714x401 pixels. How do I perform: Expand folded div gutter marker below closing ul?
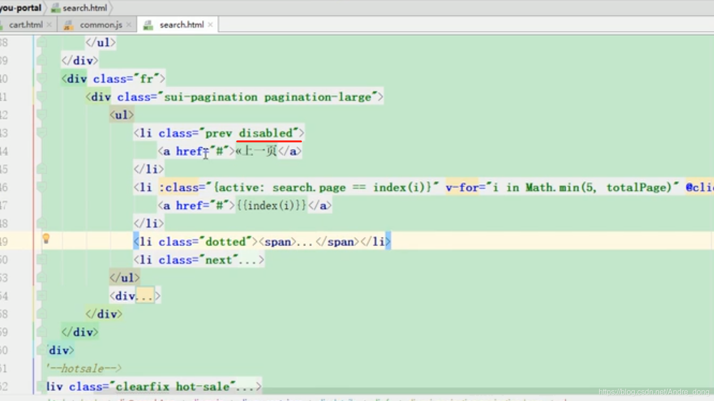pos(41,296)
